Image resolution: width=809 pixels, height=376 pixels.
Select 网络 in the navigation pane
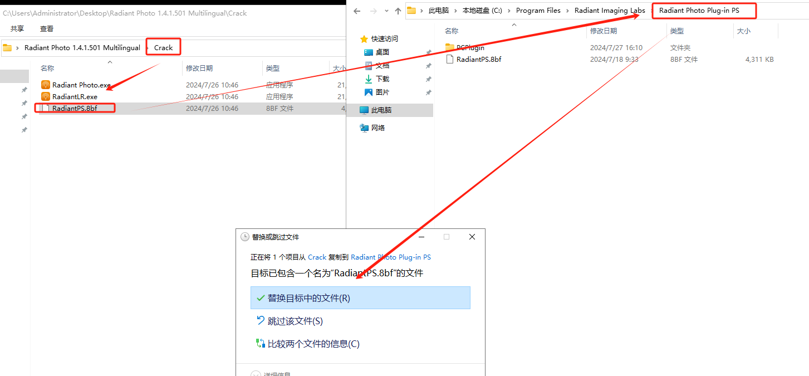(x=378, y=128)
